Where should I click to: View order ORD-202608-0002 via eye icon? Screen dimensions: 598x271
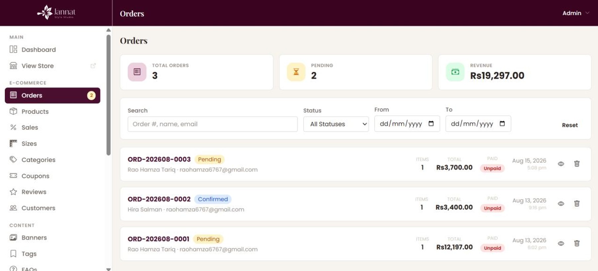click(561, 203)
